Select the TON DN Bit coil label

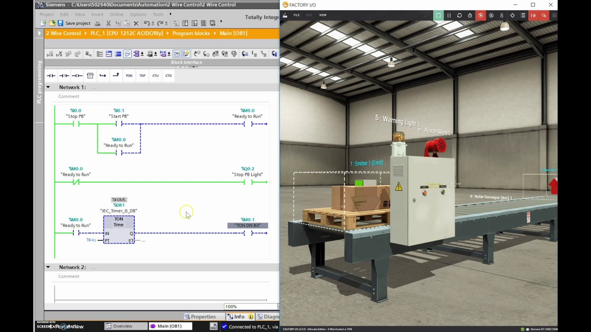(247, 225)
